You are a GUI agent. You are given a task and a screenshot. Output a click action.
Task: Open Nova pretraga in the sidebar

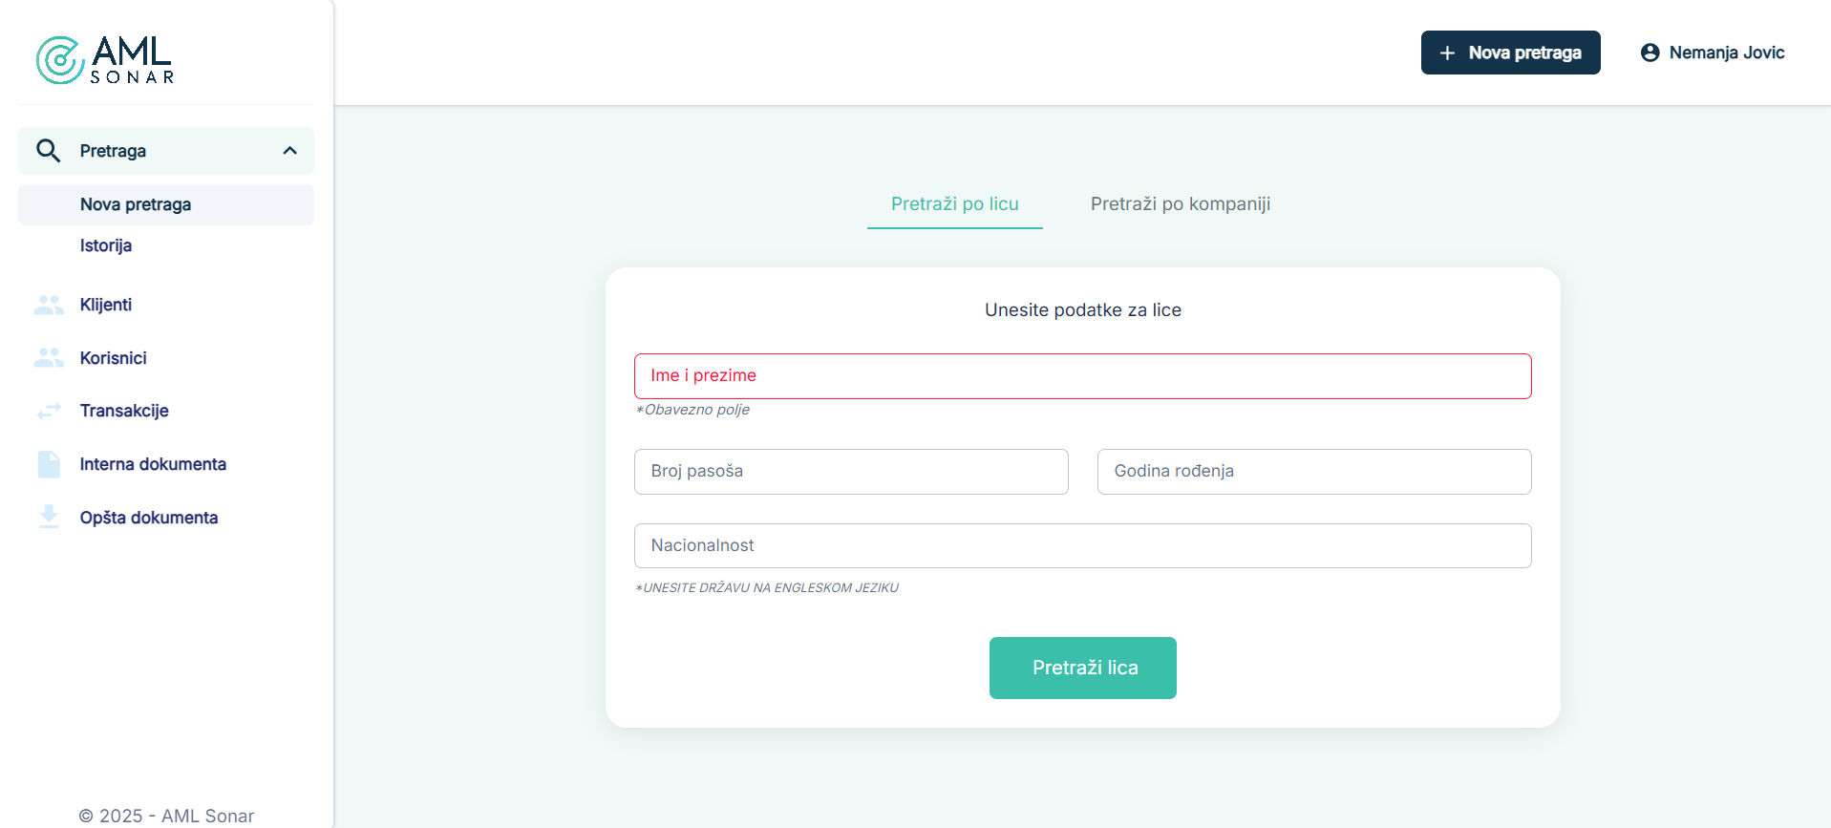pyautogui.click(x=136, y=204)
